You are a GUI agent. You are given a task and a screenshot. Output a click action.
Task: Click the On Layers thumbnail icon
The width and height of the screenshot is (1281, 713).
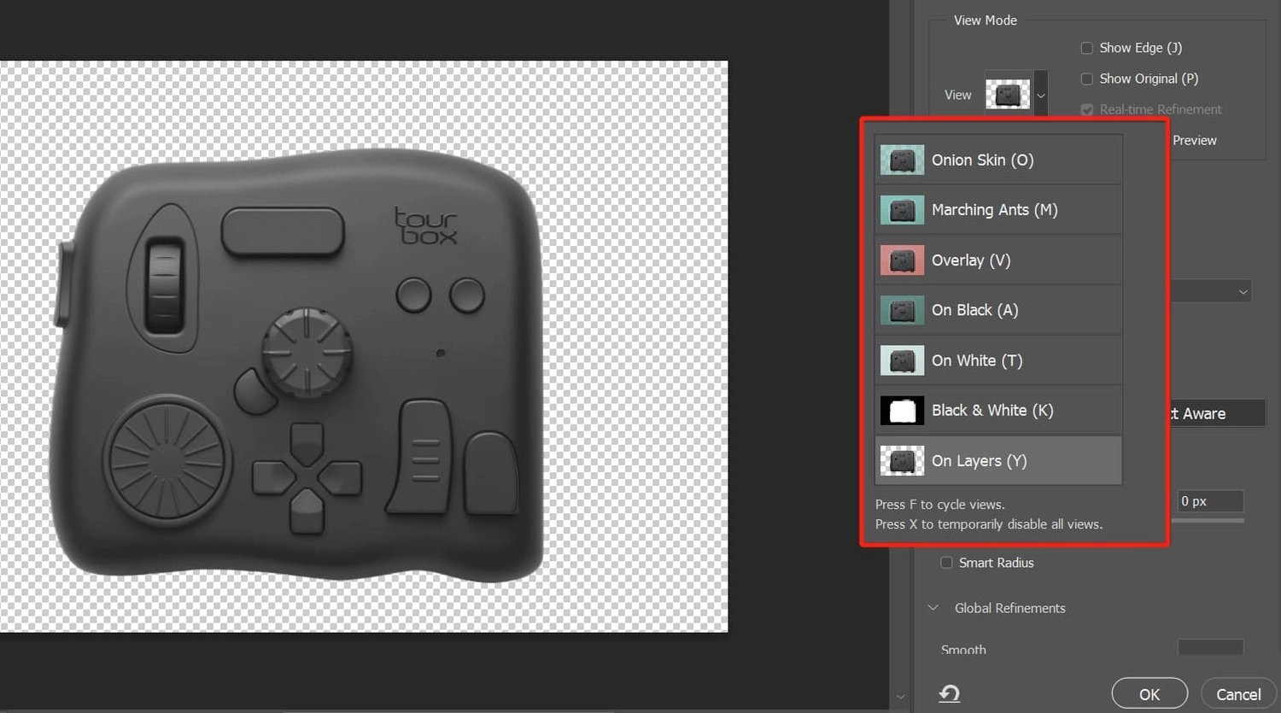coord(902,461)
